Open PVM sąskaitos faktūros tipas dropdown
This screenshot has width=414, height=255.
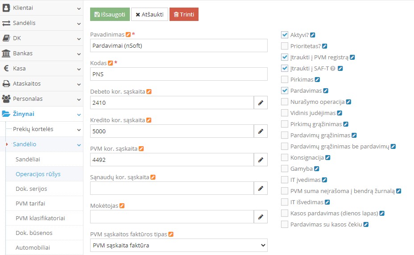click(x=178, y=245)
